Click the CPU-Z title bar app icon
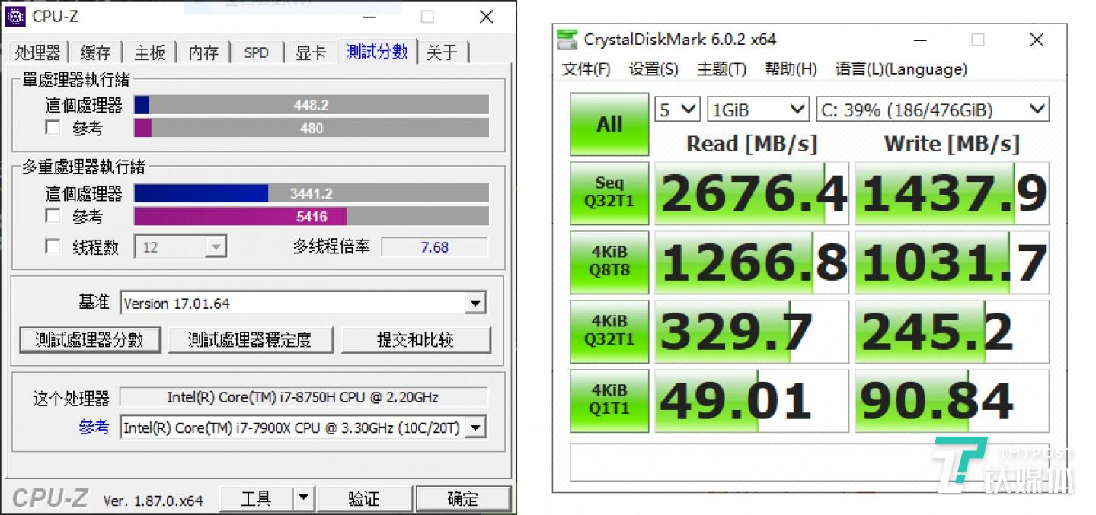 coord(17,16)
